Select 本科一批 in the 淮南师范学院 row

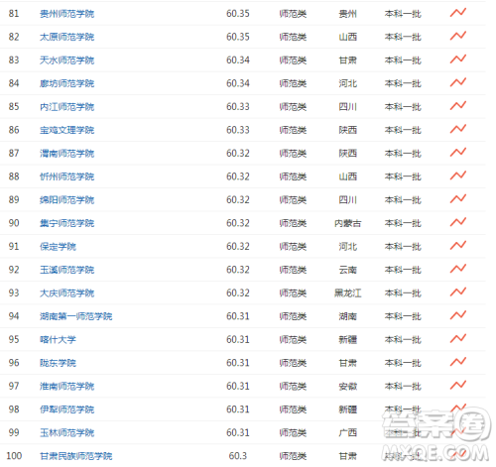[x=403, y=387]
